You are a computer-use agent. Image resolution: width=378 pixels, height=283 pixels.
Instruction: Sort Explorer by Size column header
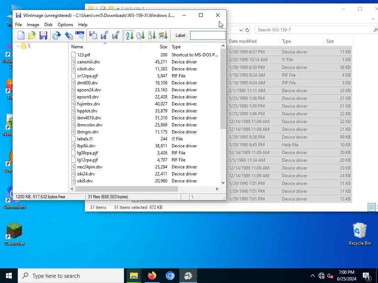[x=338, y=41]
